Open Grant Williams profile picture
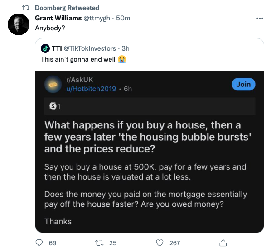The height and width of the screenshot is (252, 271). point(19,24)
